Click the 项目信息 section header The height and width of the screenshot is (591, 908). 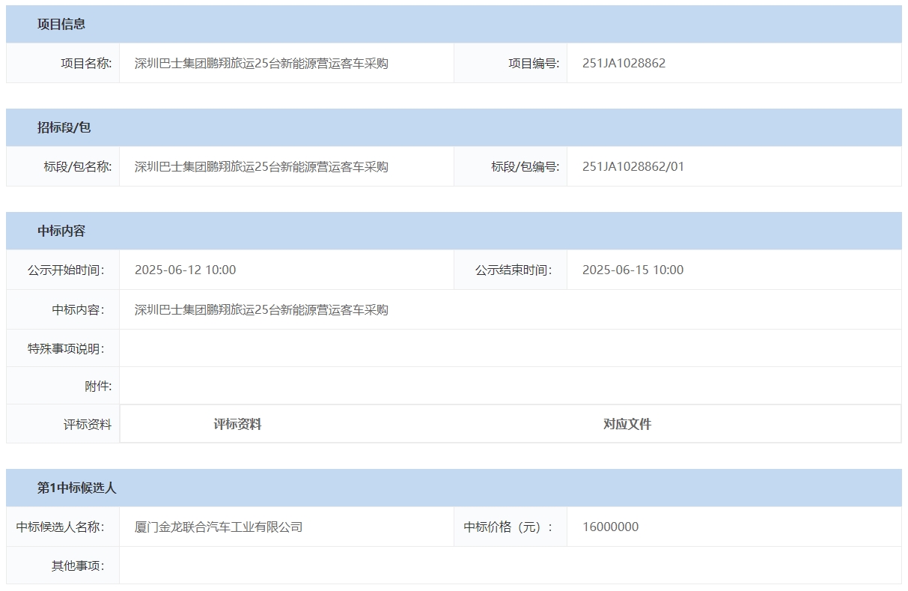(x=61, y=24)
